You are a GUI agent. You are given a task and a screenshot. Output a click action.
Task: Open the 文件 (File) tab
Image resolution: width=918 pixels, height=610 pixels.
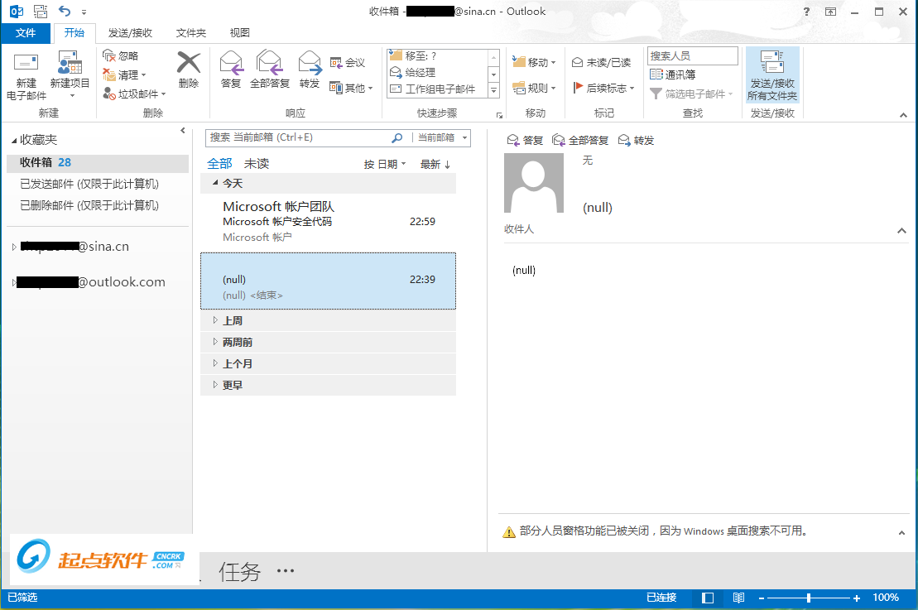[25, 33]
